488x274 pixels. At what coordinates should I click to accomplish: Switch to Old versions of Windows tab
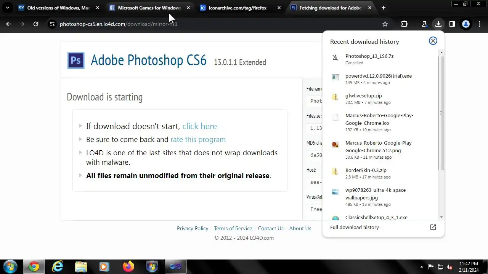pos(59,8)
